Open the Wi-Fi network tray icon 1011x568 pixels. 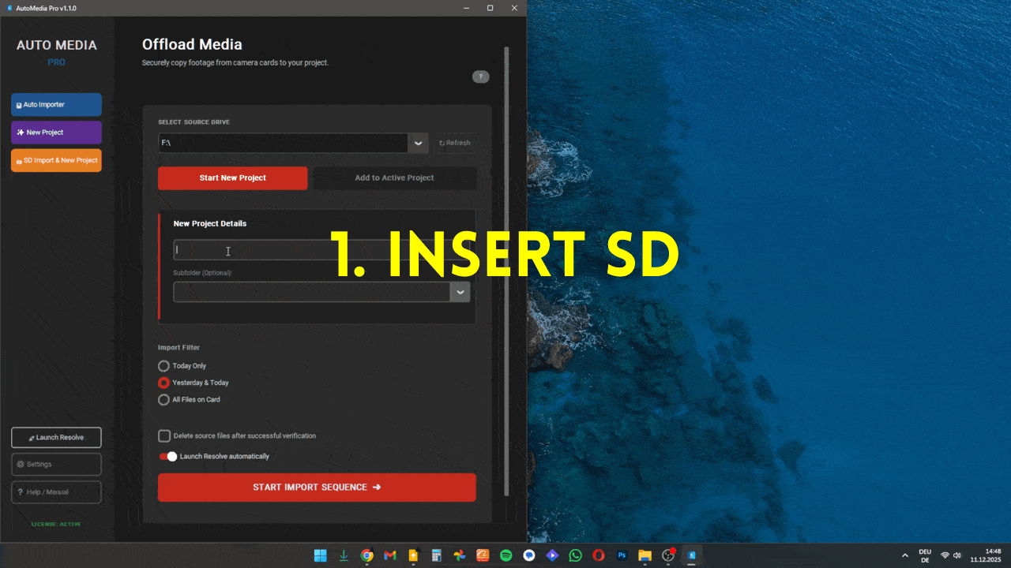945,555
